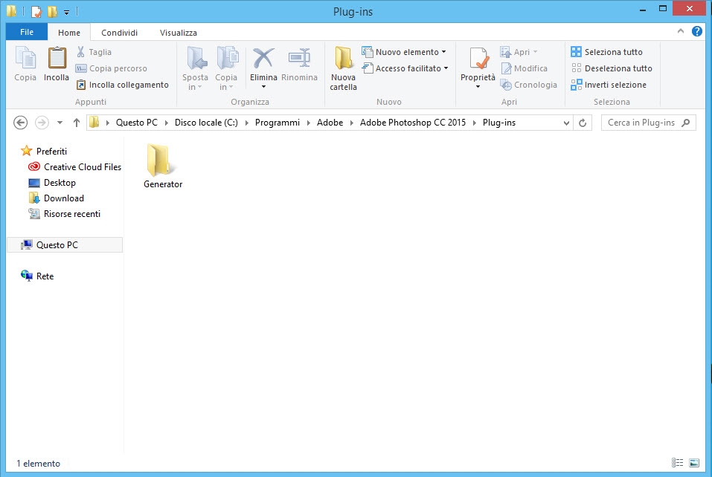Create a Nuova cartella
The width and height of the screenshot is (712, 477).
pyautogui.click(x=343, y=68)
